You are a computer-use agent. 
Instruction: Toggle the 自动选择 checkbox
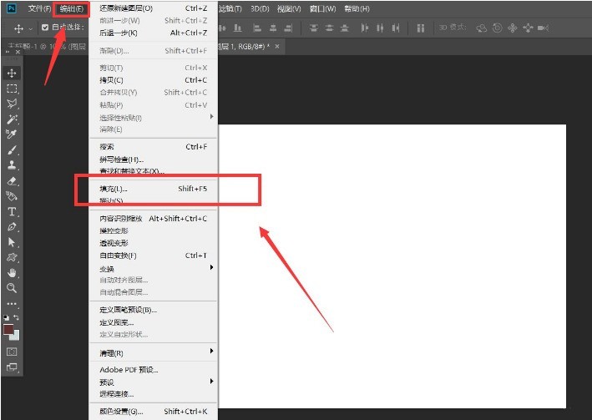(x=45, y=28)
